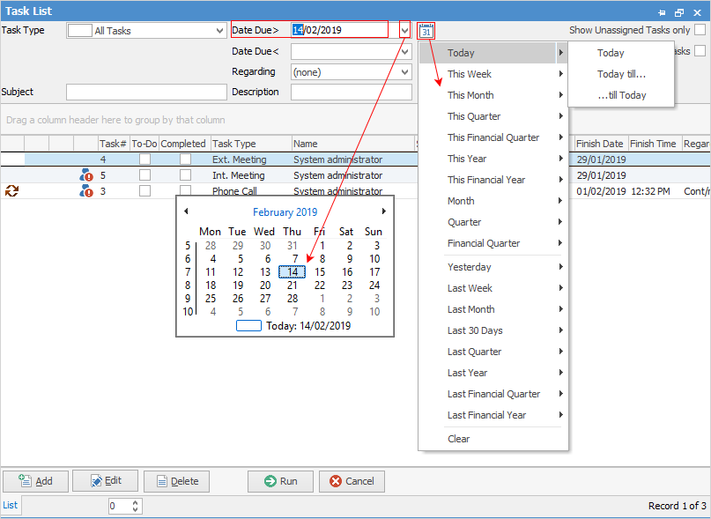Click the alert icon on task 5
Screen dimensions: 711x519
(87, 174)
